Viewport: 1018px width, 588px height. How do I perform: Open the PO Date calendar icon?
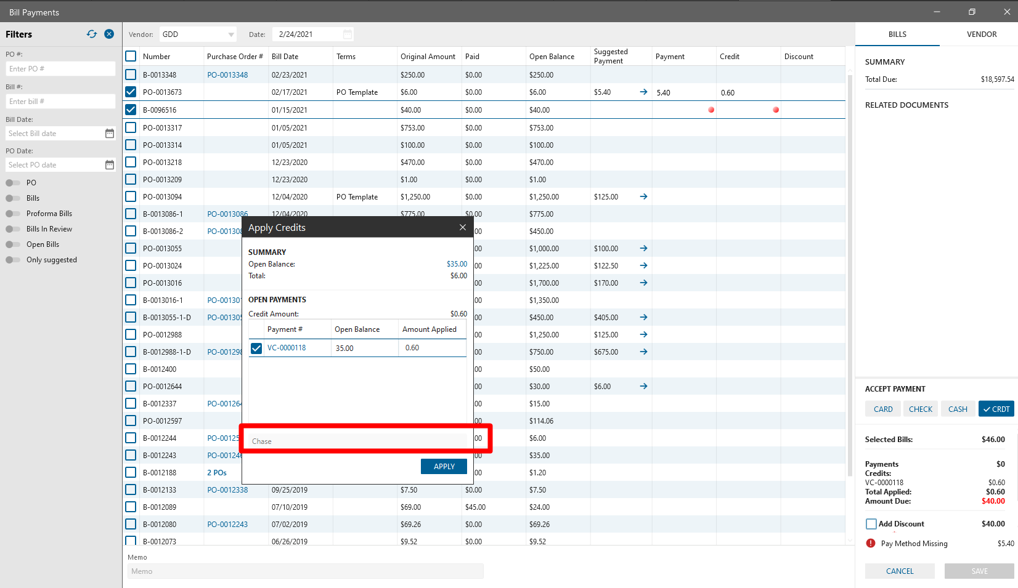[110, 165]
